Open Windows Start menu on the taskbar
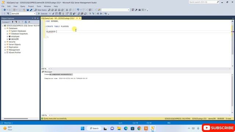 tap(83, 128)
